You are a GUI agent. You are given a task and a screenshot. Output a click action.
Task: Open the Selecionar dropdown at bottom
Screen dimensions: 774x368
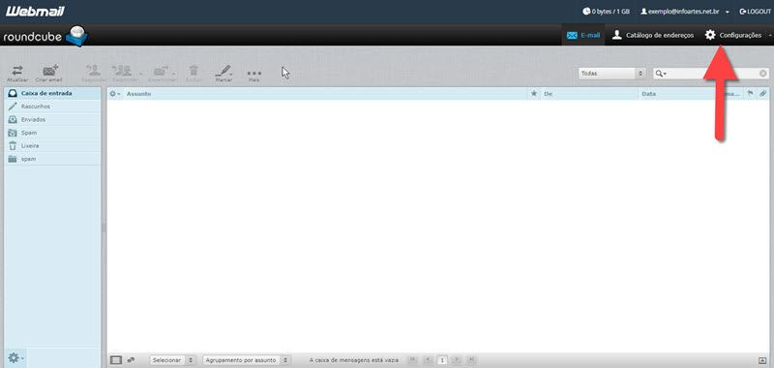click(173, 360)
